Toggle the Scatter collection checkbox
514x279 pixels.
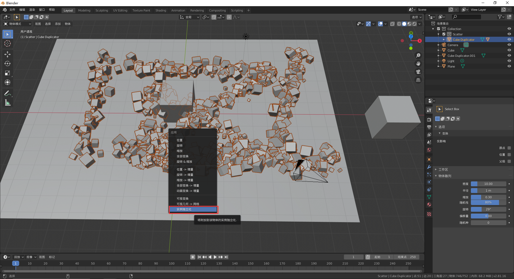click(444, 34)
